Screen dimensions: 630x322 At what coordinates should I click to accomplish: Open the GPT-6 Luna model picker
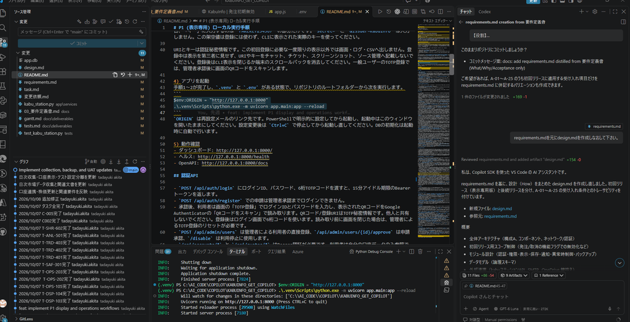pyautogui.click(x=506, y=308)
